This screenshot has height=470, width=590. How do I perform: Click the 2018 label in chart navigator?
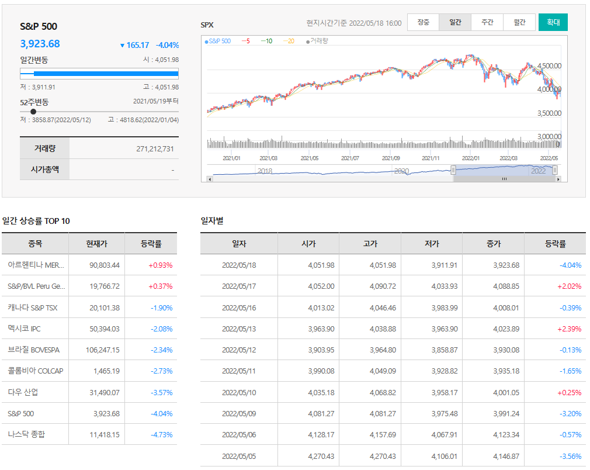point(265,171)
